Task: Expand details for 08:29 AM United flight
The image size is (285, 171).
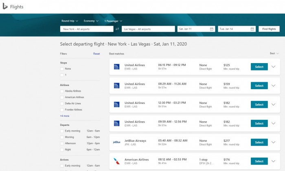Action: [273, 85]
